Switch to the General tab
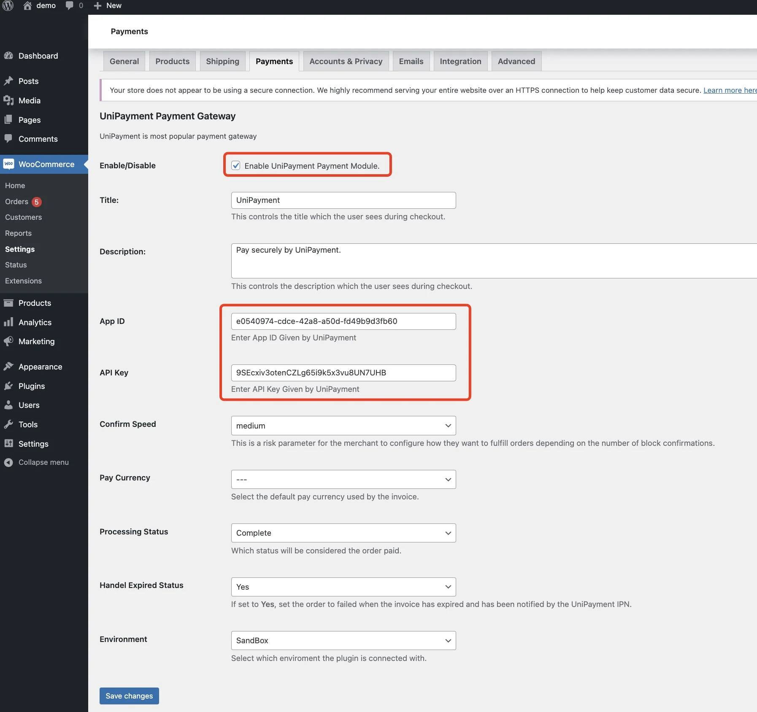The image size is (757, 712). click(x=124, y=61)
